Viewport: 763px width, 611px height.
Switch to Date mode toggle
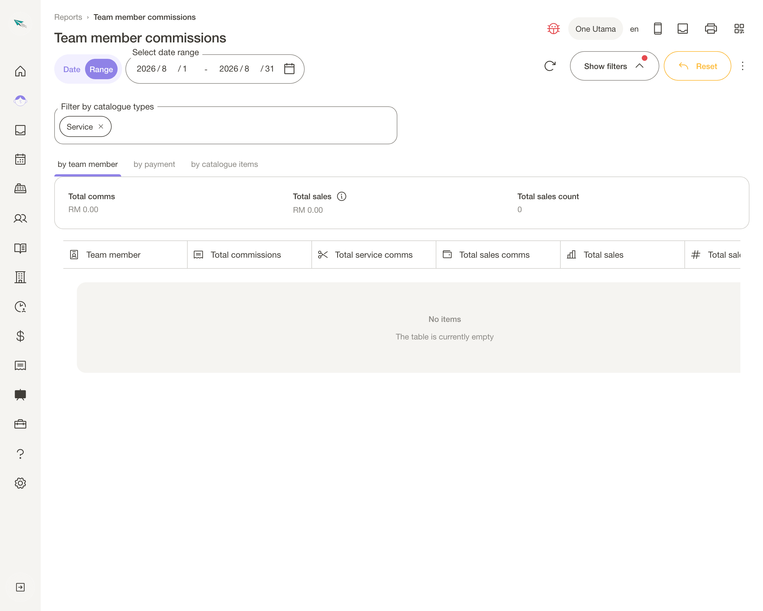tap(72, 69)
